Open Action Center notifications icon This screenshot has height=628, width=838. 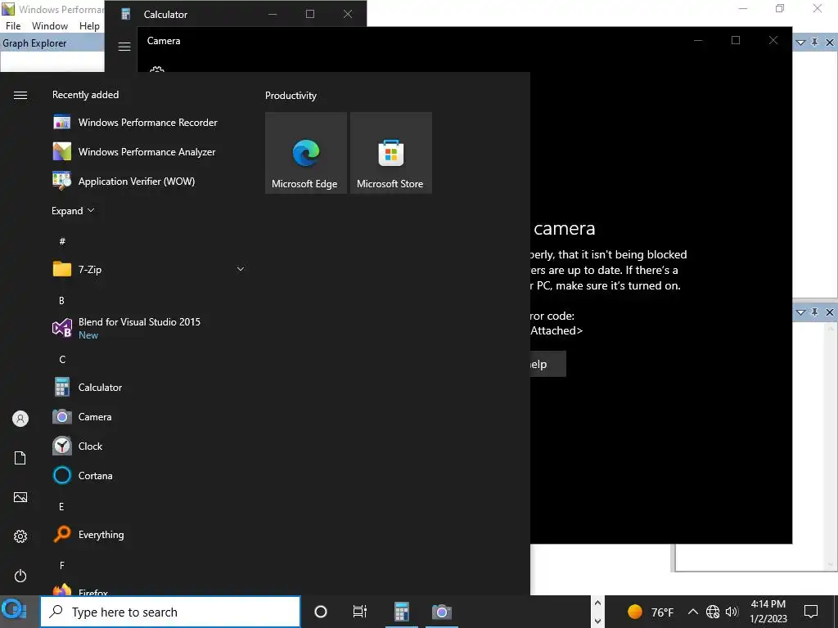[811, 612]
